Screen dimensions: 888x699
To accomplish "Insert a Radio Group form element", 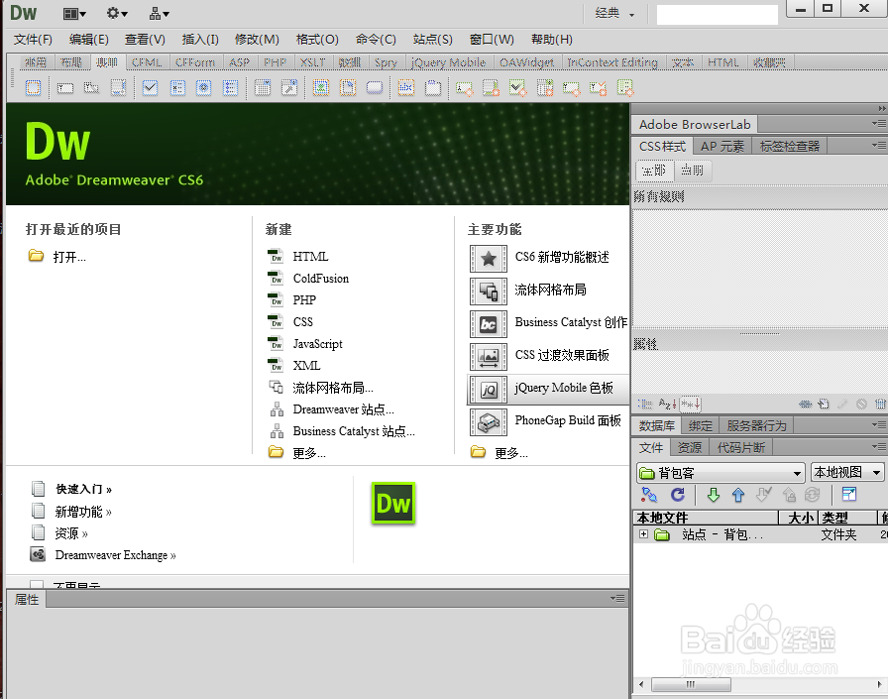I will pos(231,88).
